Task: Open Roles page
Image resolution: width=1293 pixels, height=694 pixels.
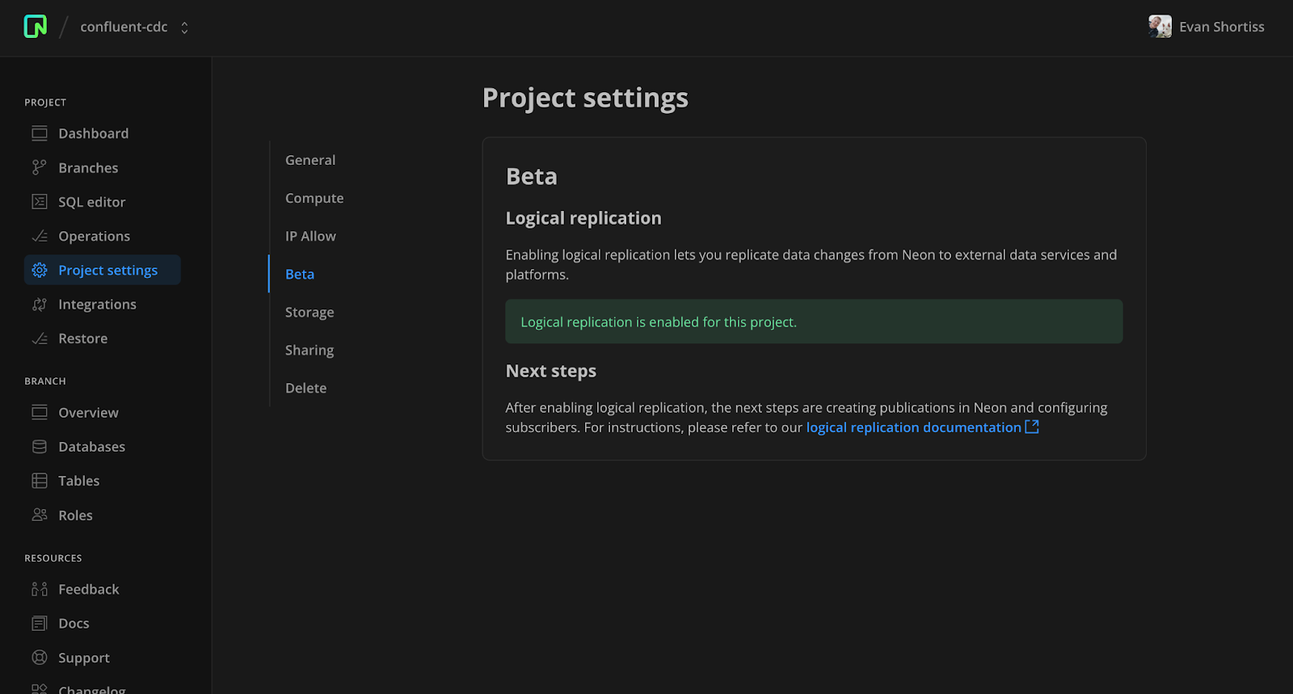Action: click(x=75, y=515)
